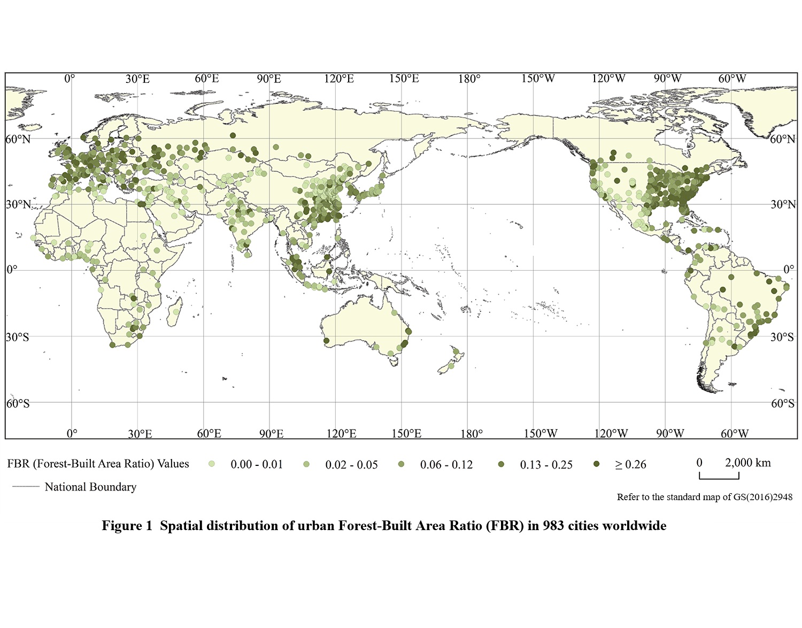802x628 pixels.
Task: Click the 30°N label on right edge
Action: click(x=783, y=204)
